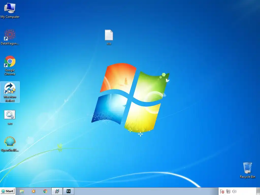260x195 pixels.
Task: Open the Start menu
Action: point(8,191)
